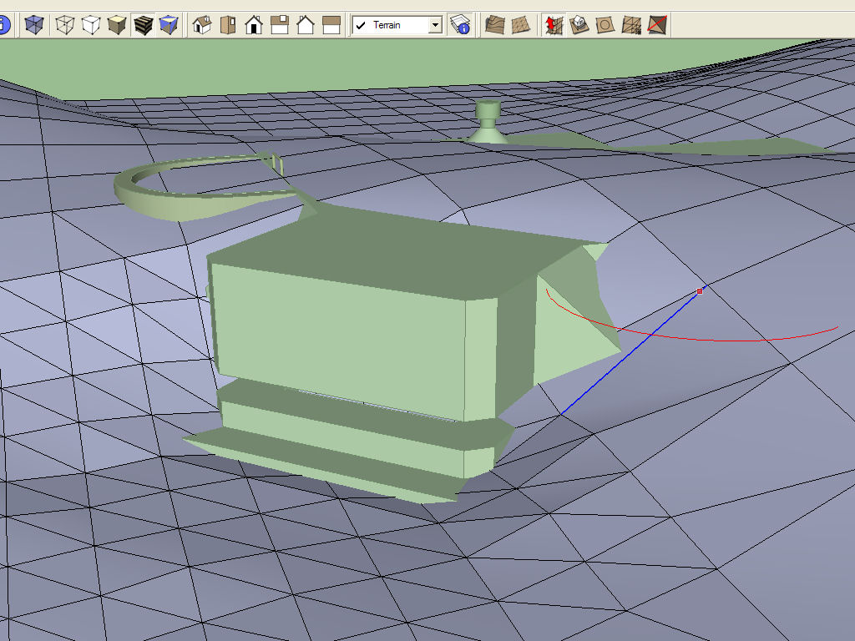The width and height of the screenshot is (855, 641).
Task: Select the Flip Edge tool
Action: 658,25
